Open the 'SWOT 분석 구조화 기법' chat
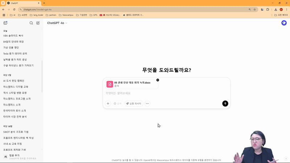The height and width of the screenshot is (163, 290). tap(16, 132)
